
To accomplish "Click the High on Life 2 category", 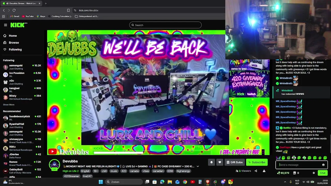I will tap(71, 171).
